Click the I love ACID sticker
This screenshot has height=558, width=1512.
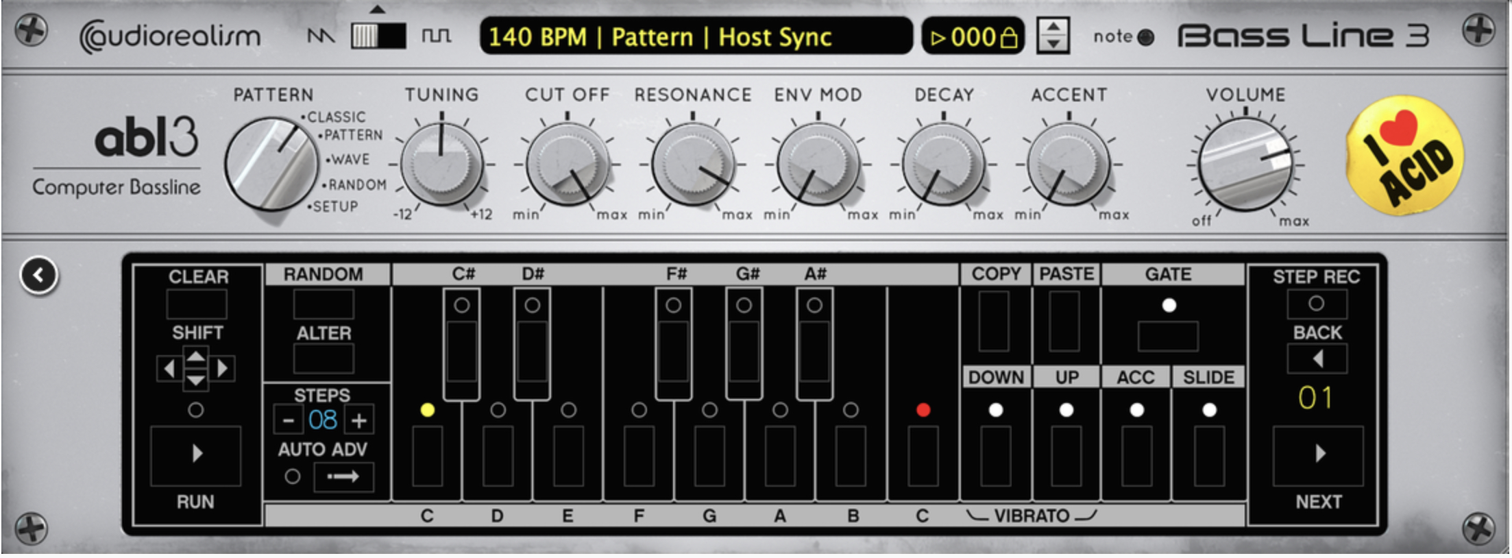tap(1404, 156)
